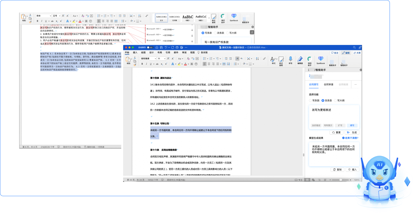Open the 宋体 font dropdown in back window
The width and height of the screenshot is (413, 213).
[43, 16]
